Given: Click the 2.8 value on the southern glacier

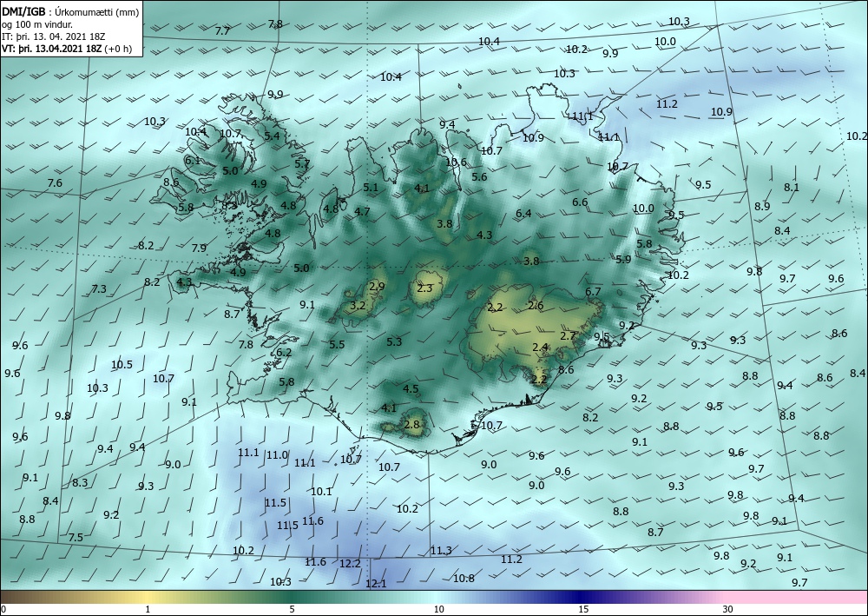Looking at the screenshot, I should pos(411,425).
